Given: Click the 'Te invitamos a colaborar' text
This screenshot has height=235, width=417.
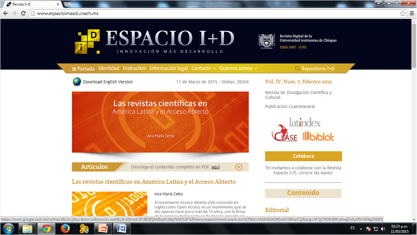Looking at the screenshot, I should click(303, 170).
